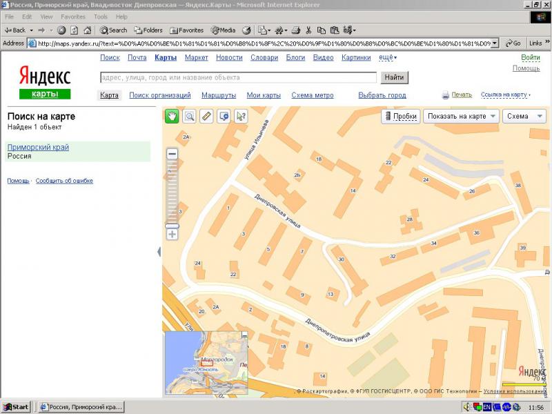
Task: Click the IE Refresh toolbar icon
Action: [x=75, y=30]
